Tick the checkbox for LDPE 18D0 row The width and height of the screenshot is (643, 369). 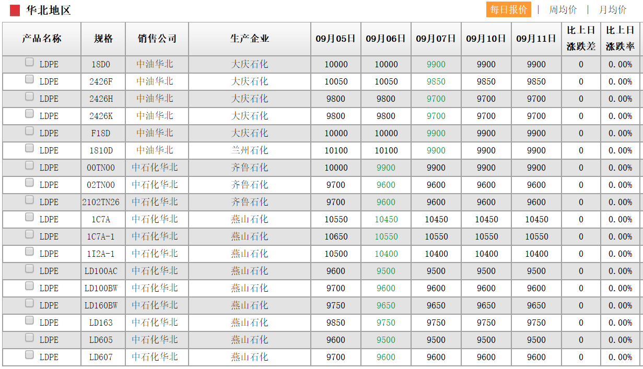(30, 62)
